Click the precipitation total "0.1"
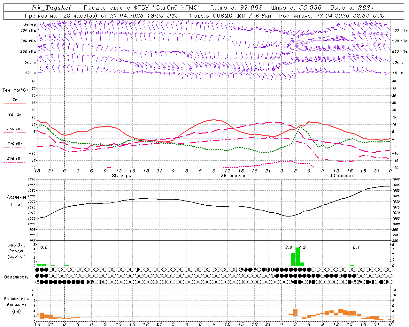Image resolution: width=409 pixels, height=327 pixels. (x=356, y=247)
